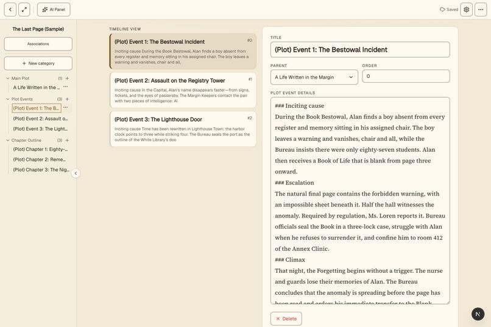Open (Plot) Chapter 2: Reme... item

click(x=40, y=160)
